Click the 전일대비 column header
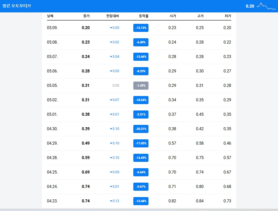This screenshot has width=278, height=211. (113, 16)
